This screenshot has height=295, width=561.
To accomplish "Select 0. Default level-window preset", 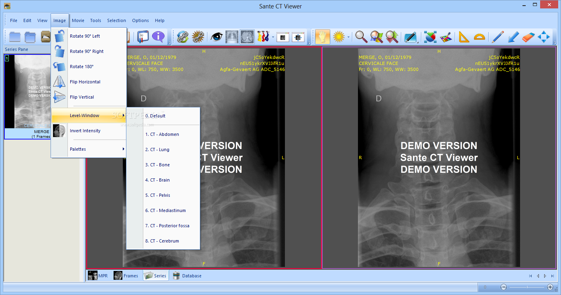I will click(163, 116).
